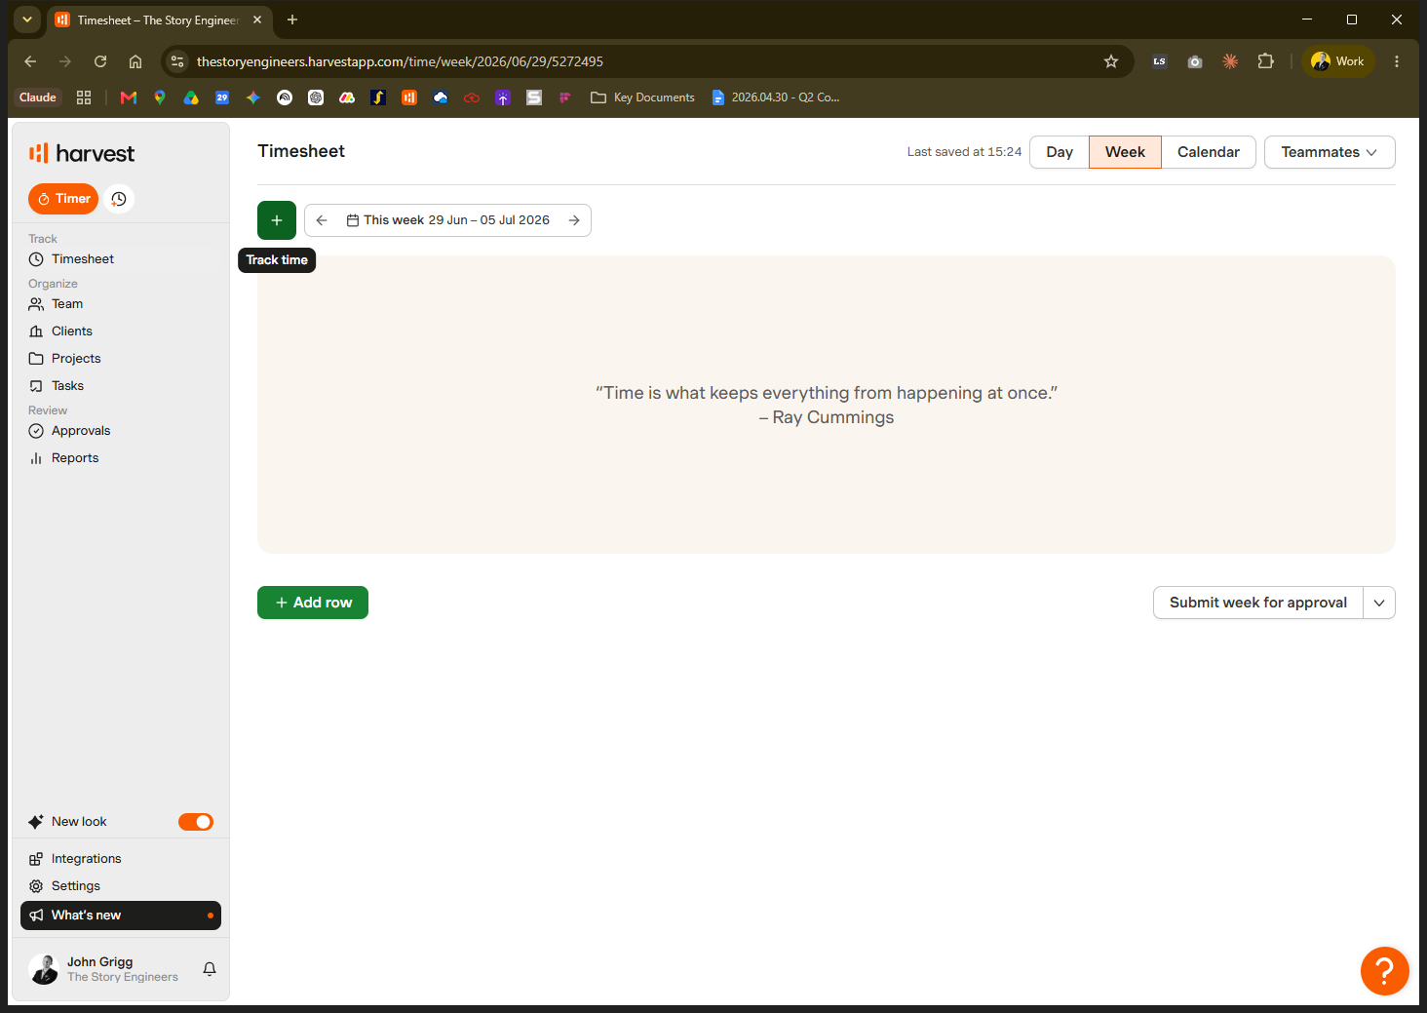1427x1013 pixels.
Task: Open apps grid bookmark icon
Action: click(84, 97)
